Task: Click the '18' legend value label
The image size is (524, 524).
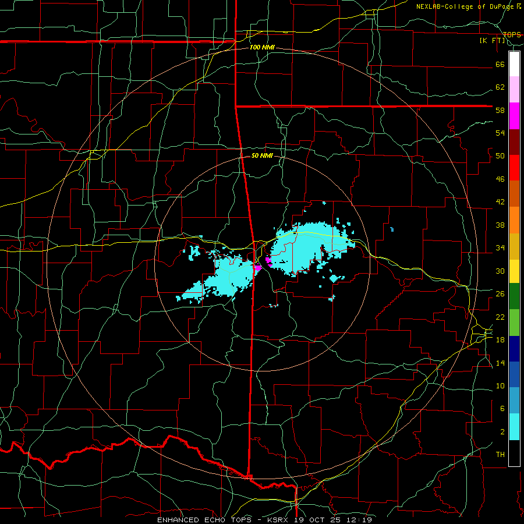Action: [500, 340]
